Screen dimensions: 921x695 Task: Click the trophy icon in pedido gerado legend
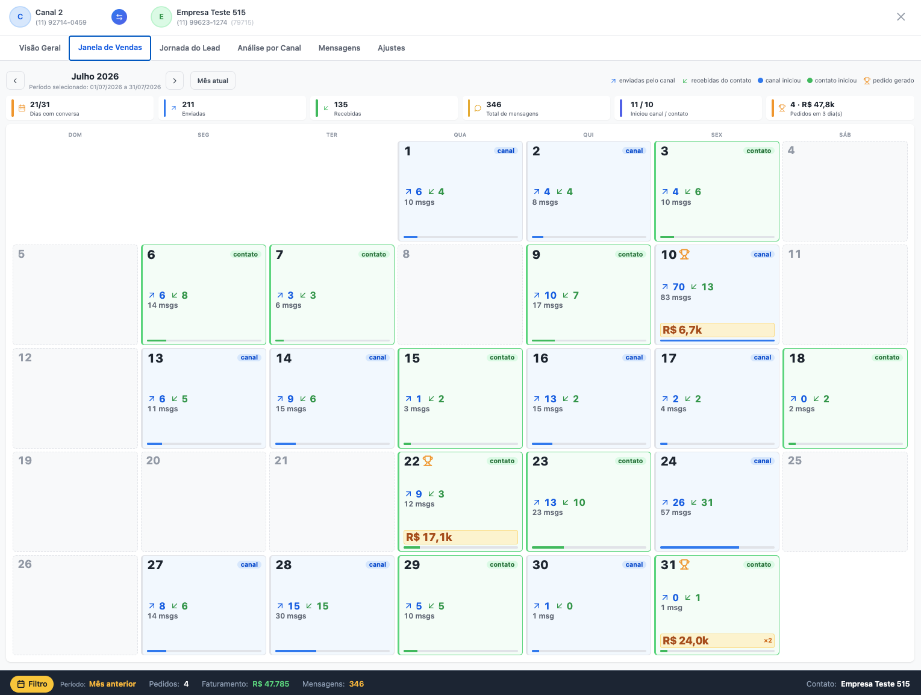point(867,81)
